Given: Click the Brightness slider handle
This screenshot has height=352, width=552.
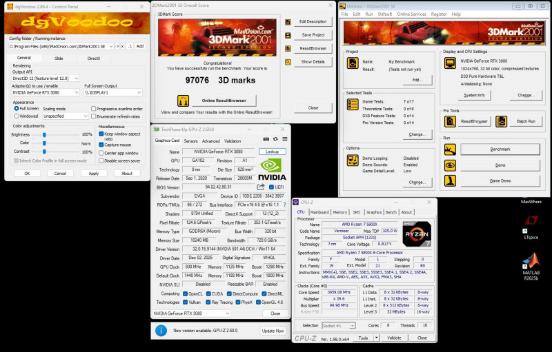Looking at the screenshot, I should click(44, 135).
